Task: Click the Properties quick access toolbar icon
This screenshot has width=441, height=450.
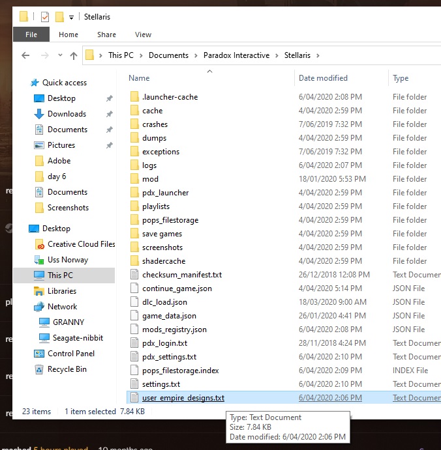Action: tap(45, 17)
